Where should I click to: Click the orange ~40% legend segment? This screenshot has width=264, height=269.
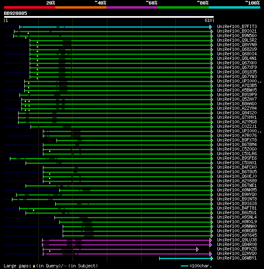click(81, 7)
